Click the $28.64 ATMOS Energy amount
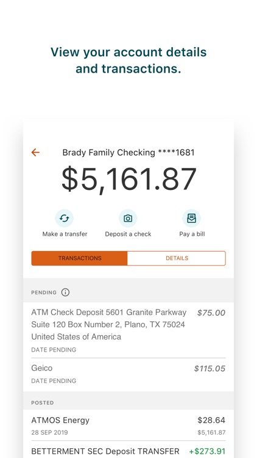This screenshot has width=257, height=458. pos(211,420)
